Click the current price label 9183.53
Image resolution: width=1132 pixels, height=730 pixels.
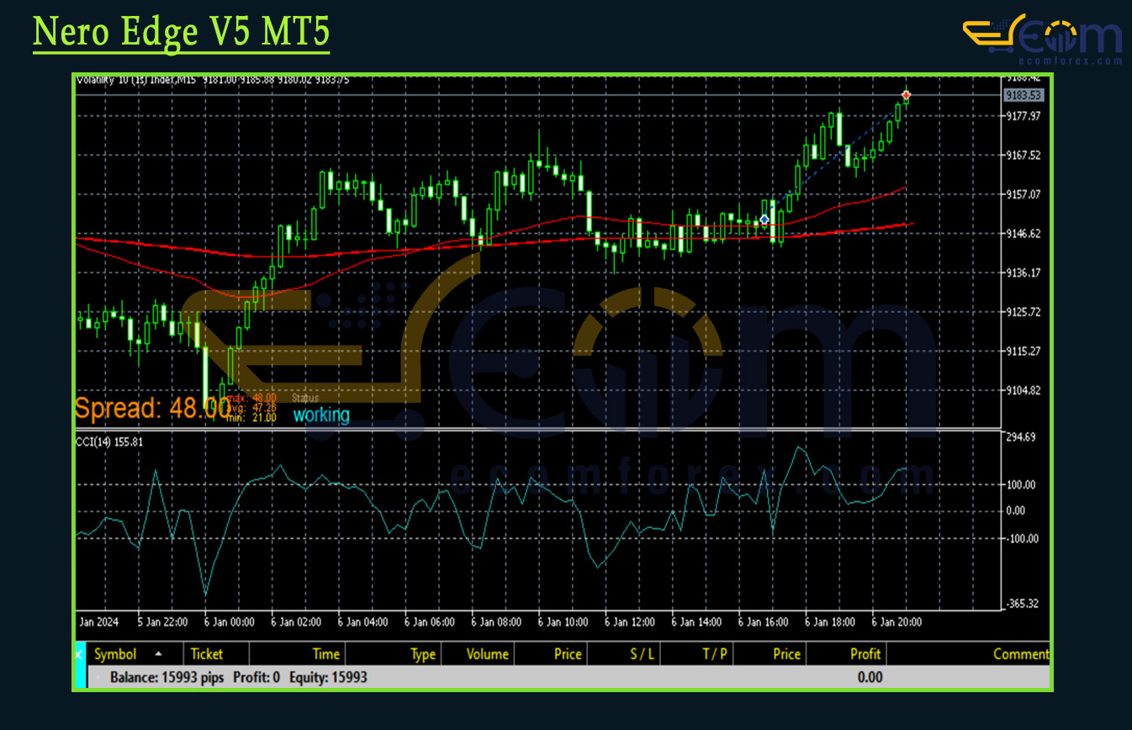coord(1023,95)
